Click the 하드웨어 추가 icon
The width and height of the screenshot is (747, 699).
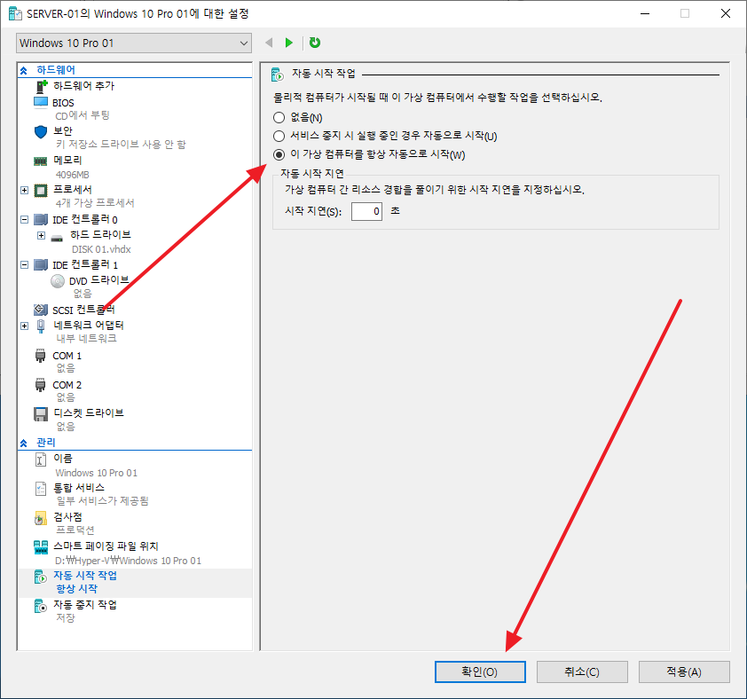click(x=42, y=86)
